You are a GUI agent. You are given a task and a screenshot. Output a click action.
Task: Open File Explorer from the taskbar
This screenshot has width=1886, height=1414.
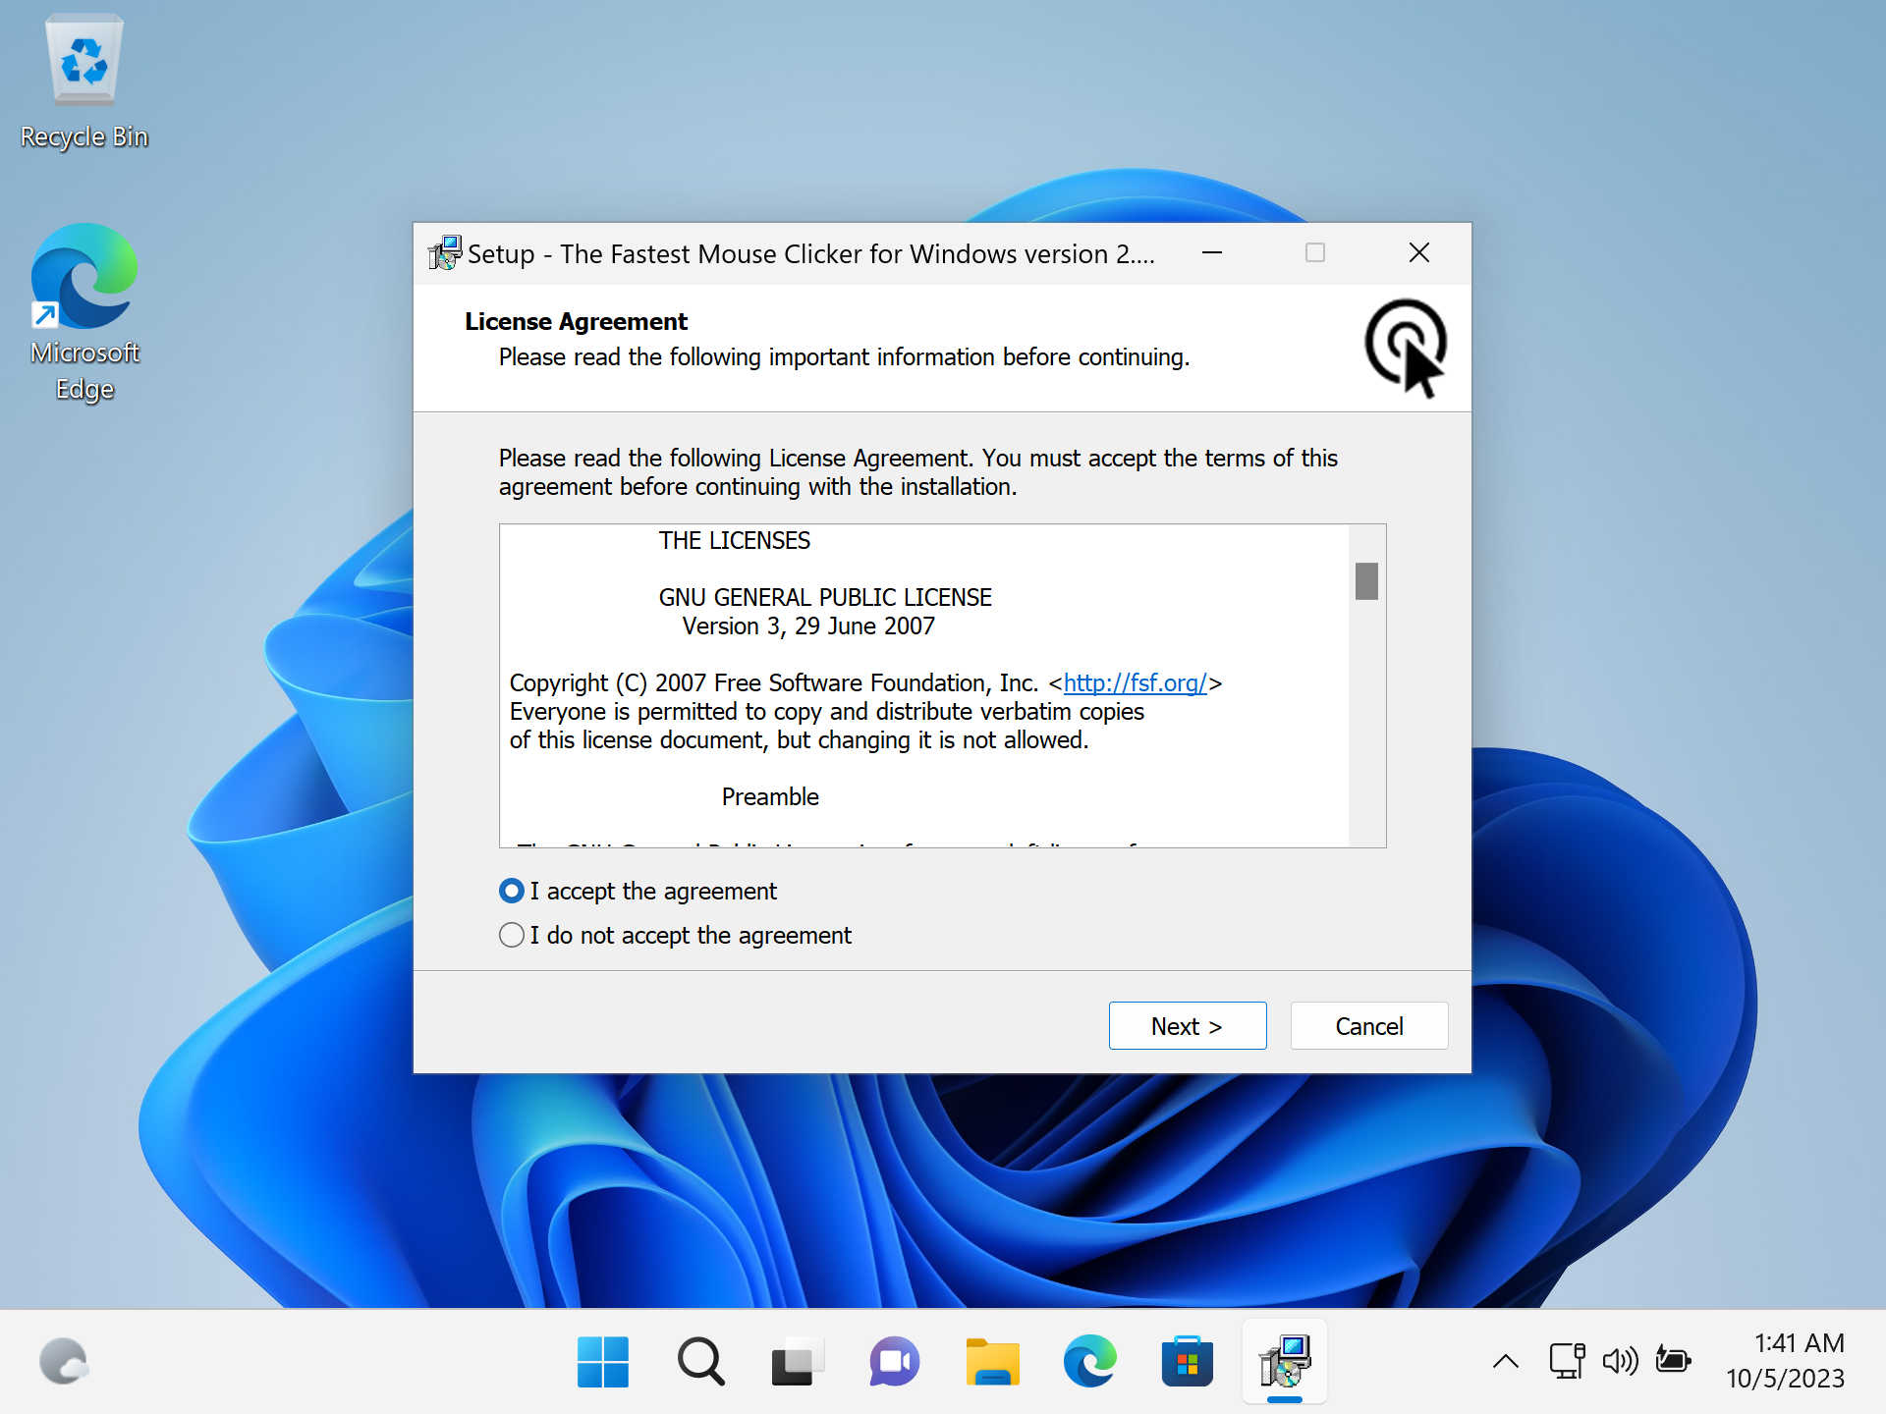[x=992, y=1362]
